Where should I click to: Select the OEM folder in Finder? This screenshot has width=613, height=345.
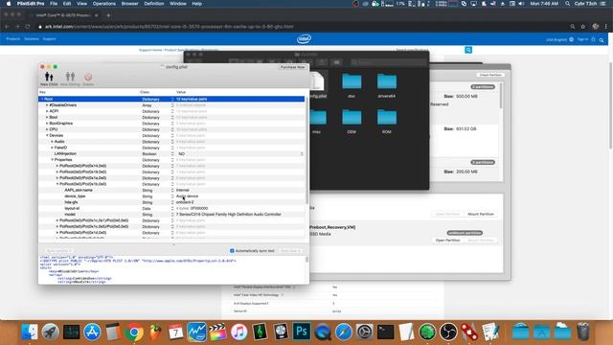click(352, 122)
